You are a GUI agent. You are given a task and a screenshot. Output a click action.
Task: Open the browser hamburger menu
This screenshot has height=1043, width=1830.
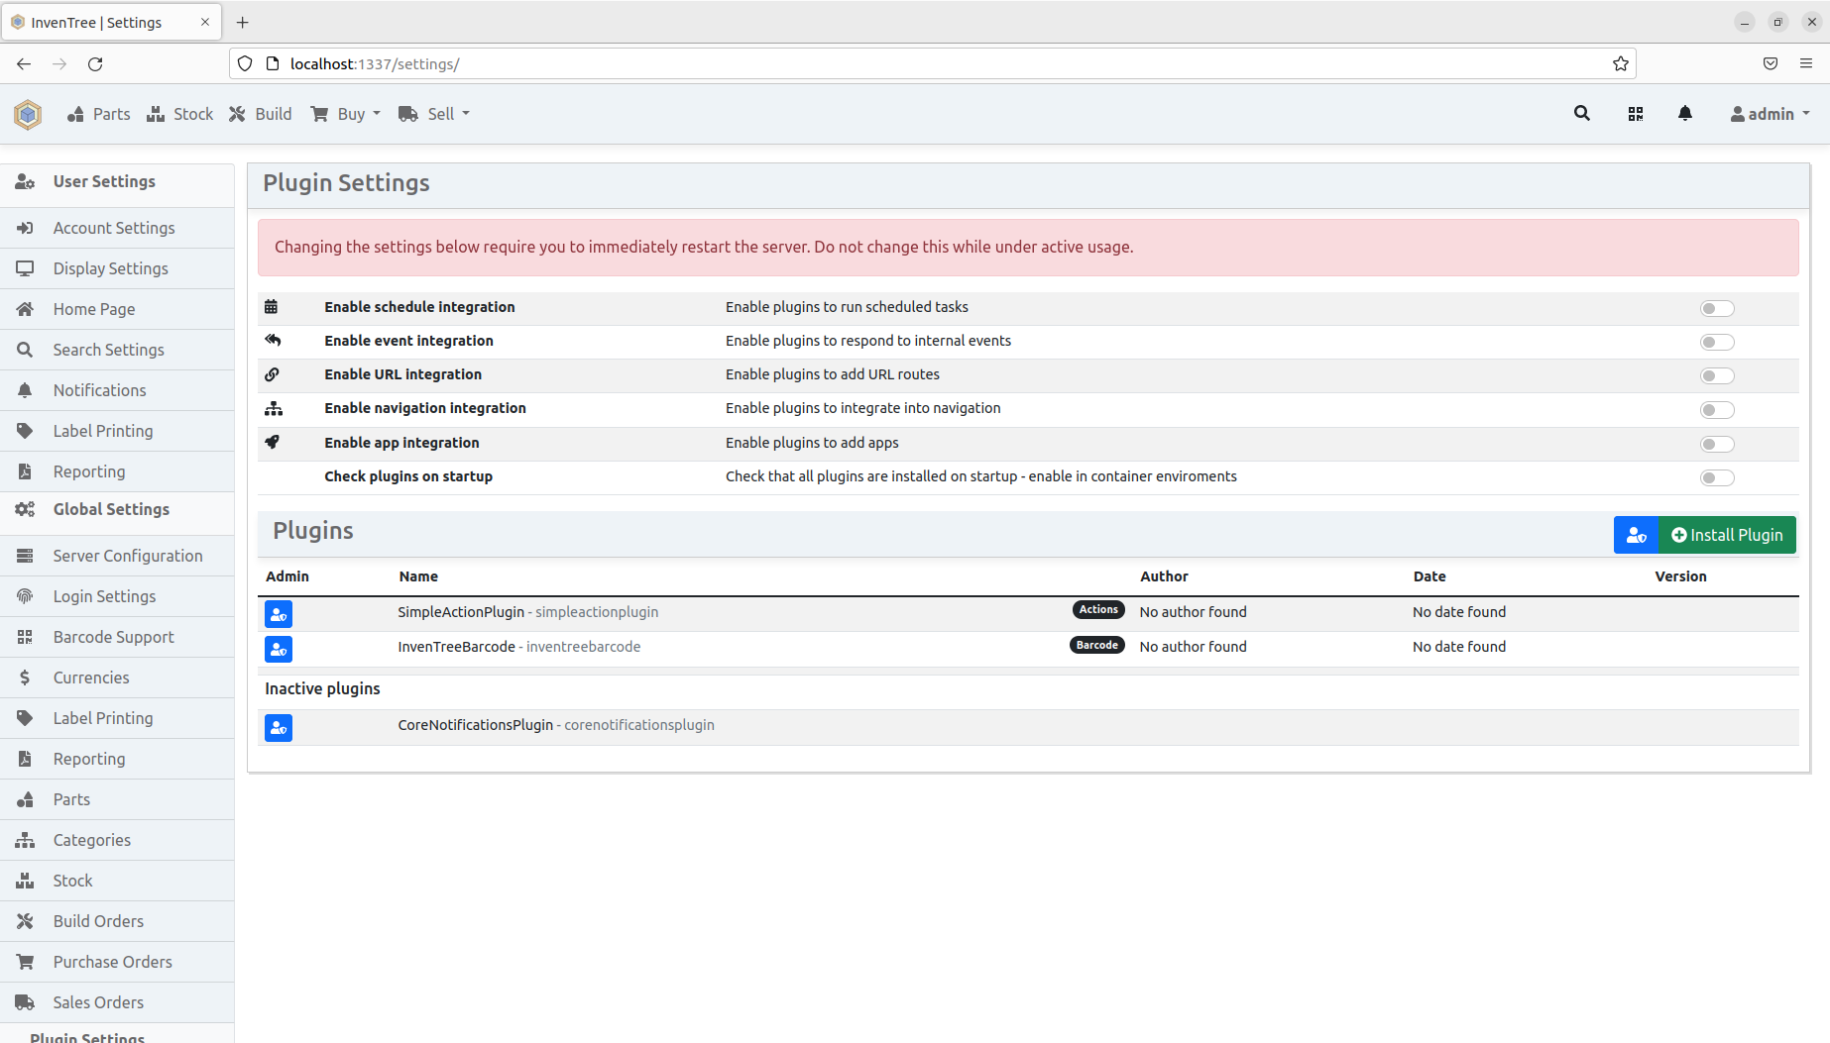pos(1806,63)
